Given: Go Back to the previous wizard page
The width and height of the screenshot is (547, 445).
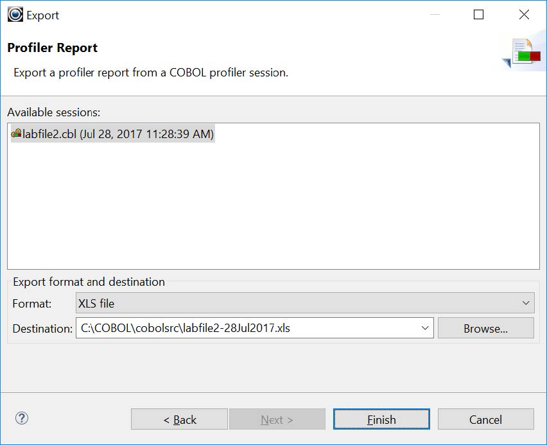Looking at the screenshot, I should point(179,419).
